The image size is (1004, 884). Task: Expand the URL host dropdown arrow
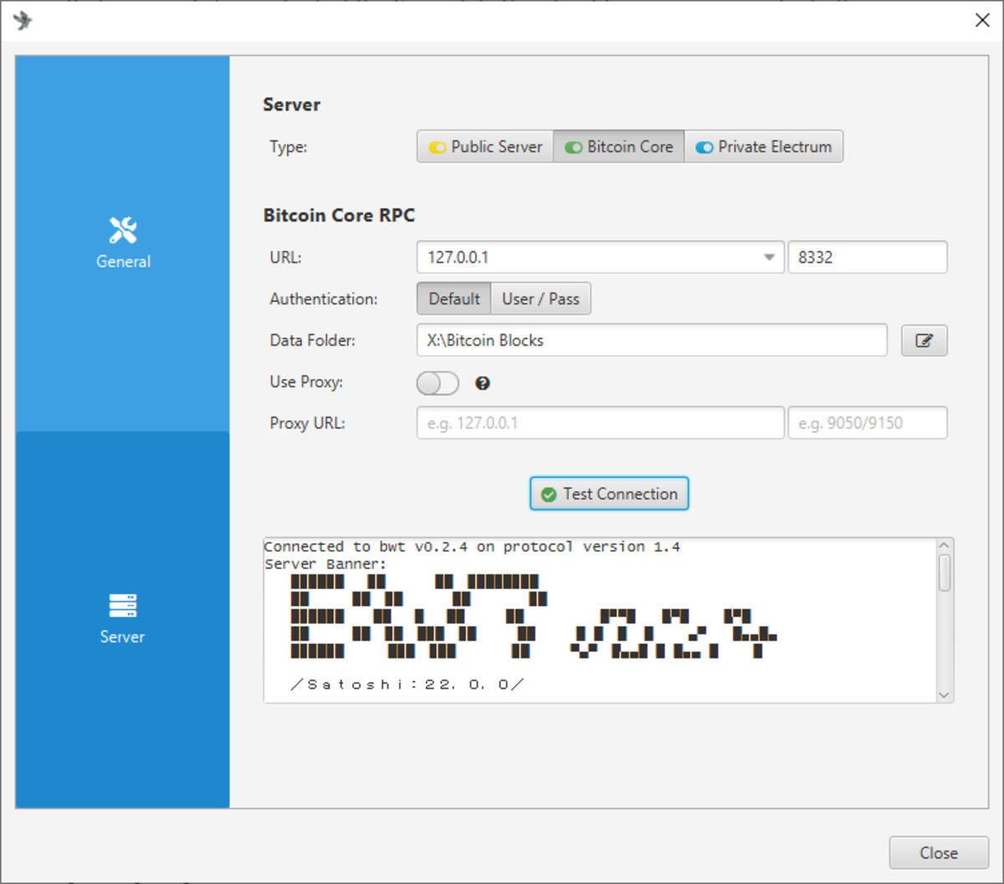click(769, 258)
